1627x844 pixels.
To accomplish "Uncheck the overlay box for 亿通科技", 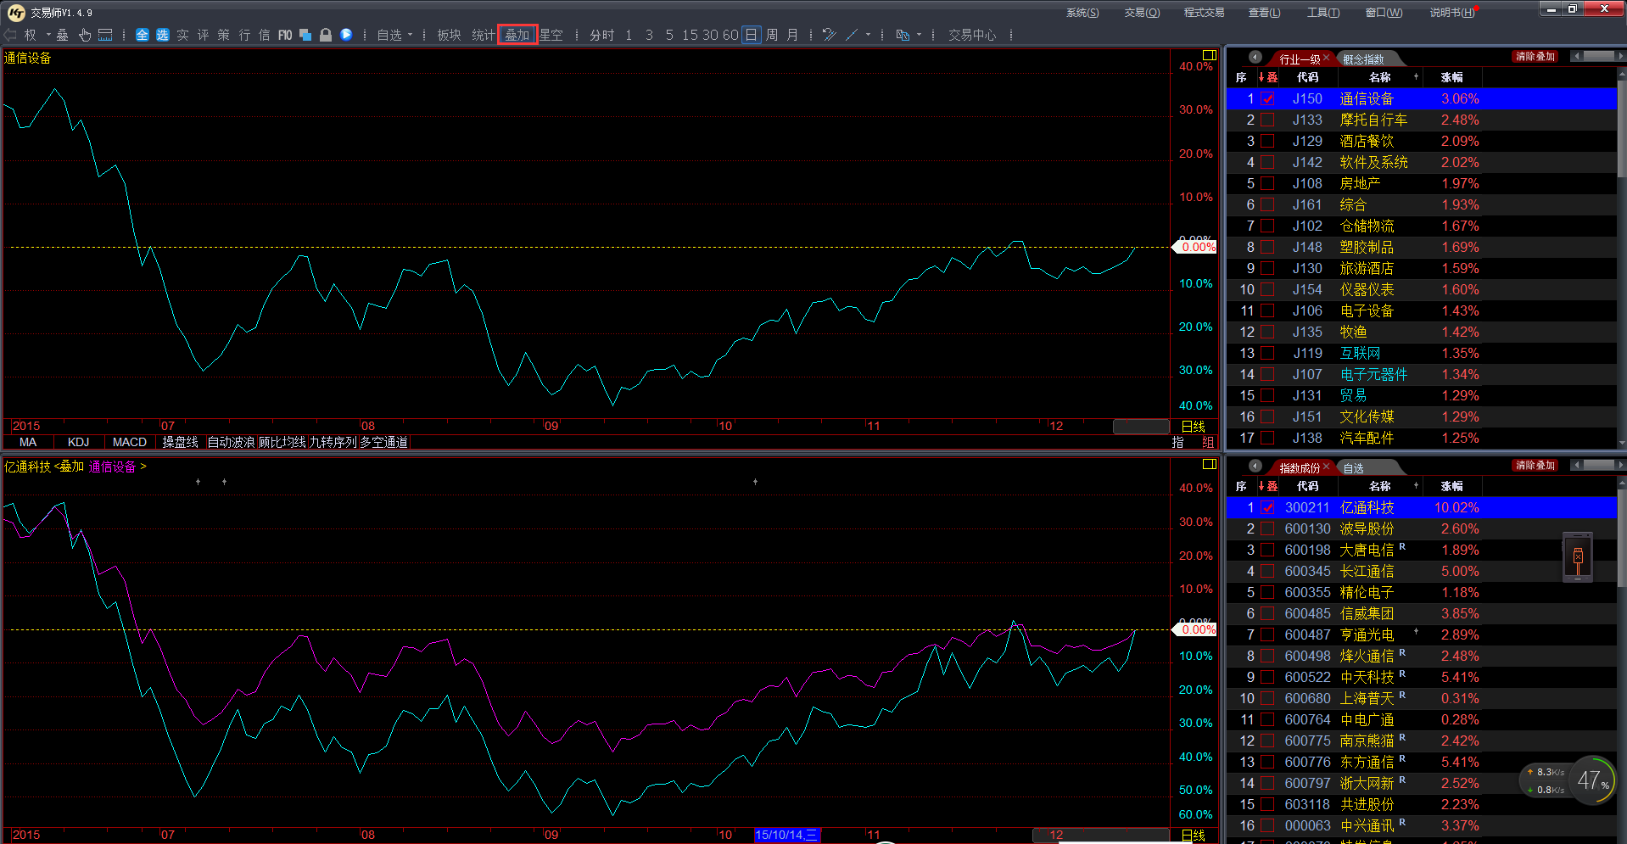I will tap(1267, 507).
